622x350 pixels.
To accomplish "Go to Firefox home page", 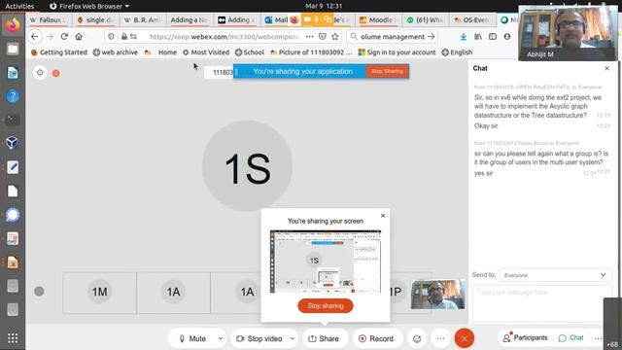I will (x=79, y=37).
